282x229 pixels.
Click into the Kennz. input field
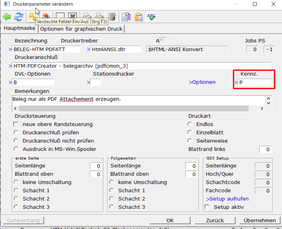pyautogui.click(x=255, y=82)
